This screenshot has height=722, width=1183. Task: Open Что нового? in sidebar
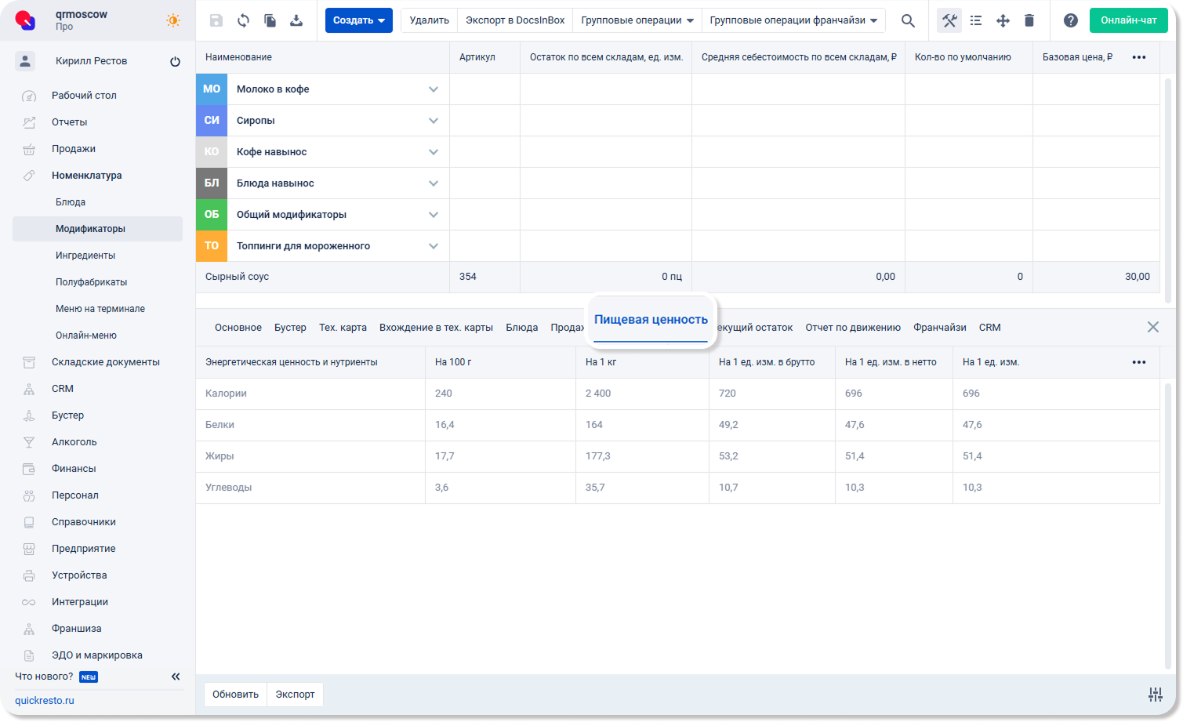coord(44,677)
